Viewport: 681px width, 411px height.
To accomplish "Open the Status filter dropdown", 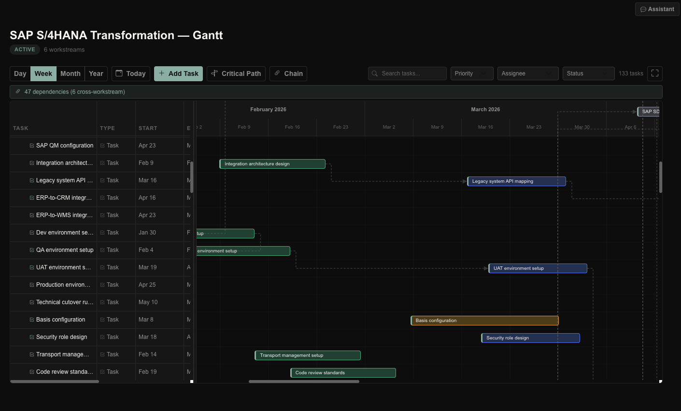I will coord(588,73).
